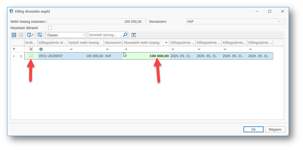
Task: Click the grid layout settings gear icon
Action: coord(40,35)
